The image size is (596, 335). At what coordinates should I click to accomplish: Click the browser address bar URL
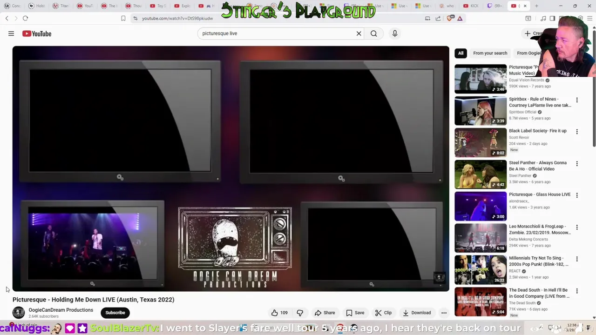177,18
